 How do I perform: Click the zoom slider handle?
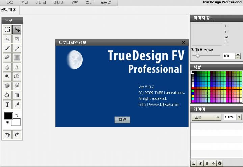(198, 56)
